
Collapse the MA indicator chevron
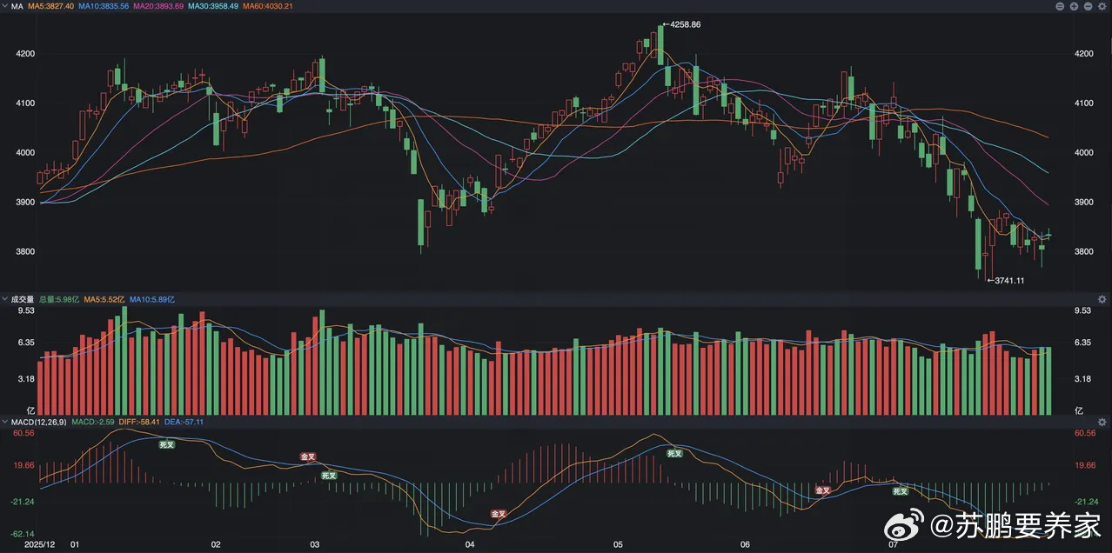pyautogui.click(x=4, y=6)
